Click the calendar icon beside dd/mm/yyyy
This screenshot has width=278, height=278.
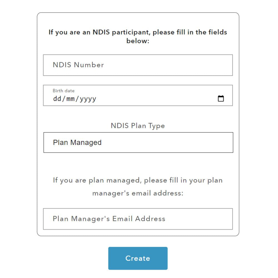coord(221,98)
